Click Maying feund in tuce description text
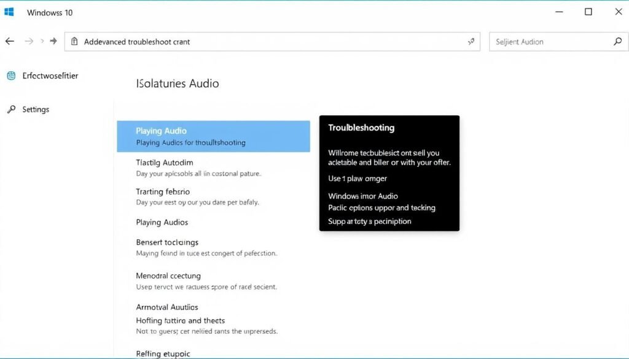The height and width of the screenshot is (359, 629). 206,253
